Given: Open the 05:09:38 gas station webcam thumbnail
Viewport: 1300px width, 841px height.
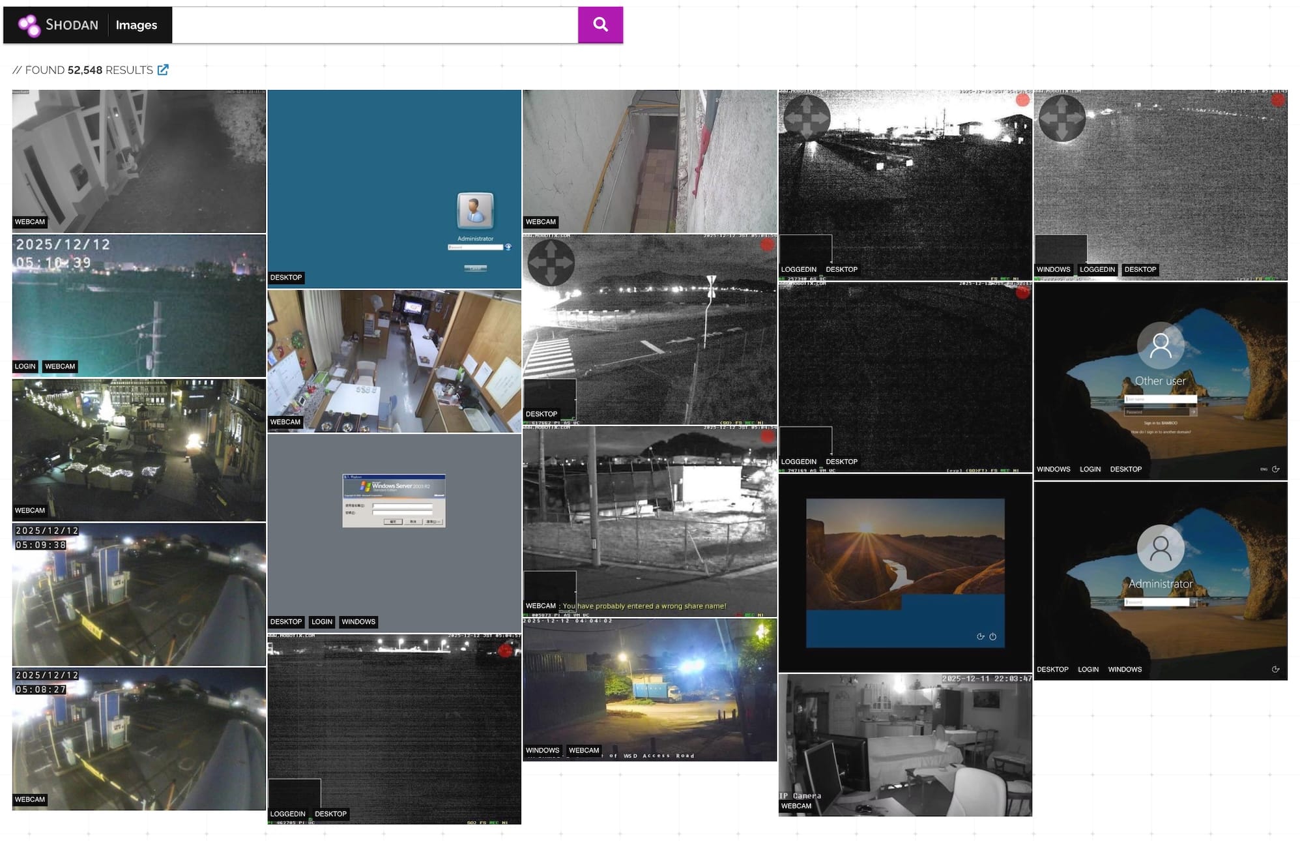Looking at the screenshot, I should [x=139, y=593].
